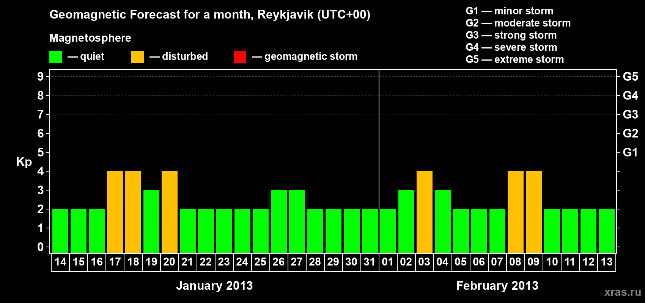
Task: Click Kp value 5 on the axis
Action: pyautogui.click(x=41, y=152)
